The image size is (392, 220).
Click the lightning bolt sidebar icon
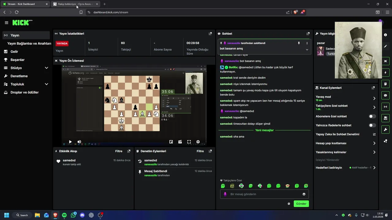tap(385, 73)
